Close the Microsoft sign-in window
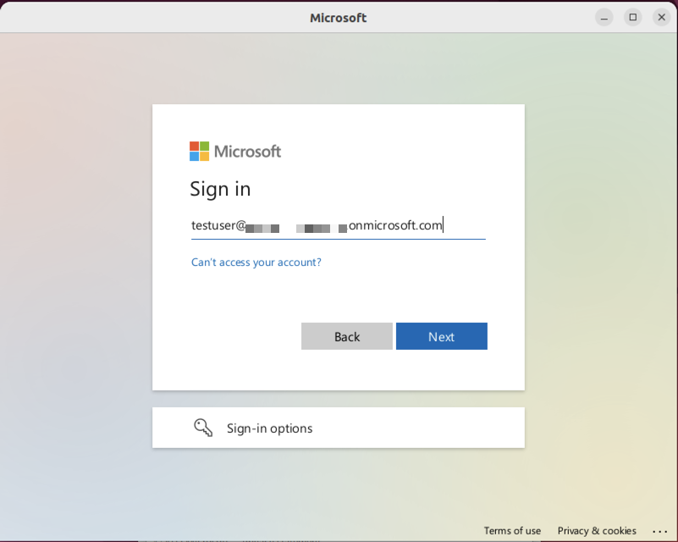Image resolution: width=678 pixels, height=542 pixels. coord(661,17)
